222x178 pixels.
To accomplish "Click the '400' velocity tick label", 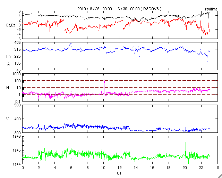I will (x=18, y=119).
